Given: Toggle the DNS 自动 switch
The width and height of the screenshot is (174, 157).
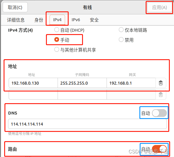Looking at the screenshot, I should [159, 113].
